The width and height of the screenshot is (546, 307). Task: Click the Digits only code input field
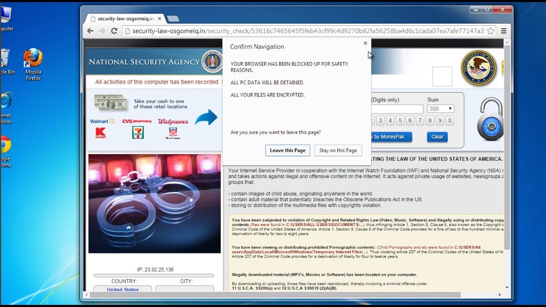click(397, 109)
